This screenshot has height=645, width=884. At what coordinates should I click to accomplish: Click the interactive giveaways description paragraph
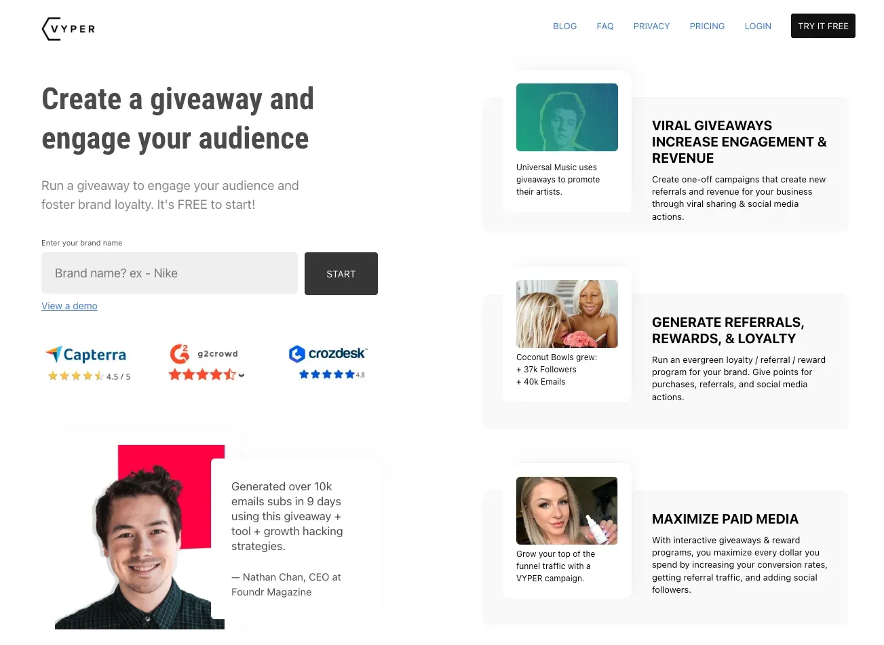coord(739,565)
